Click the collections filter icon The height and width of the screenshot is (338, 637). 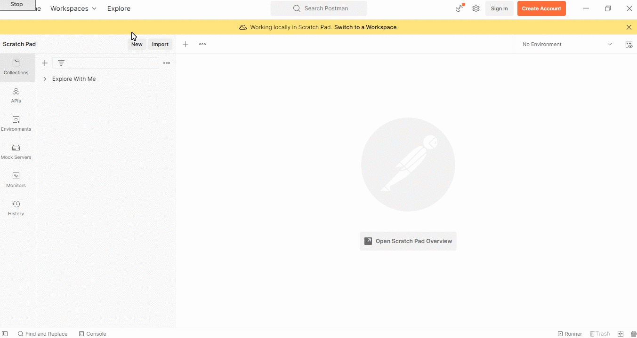pos(61,63)
